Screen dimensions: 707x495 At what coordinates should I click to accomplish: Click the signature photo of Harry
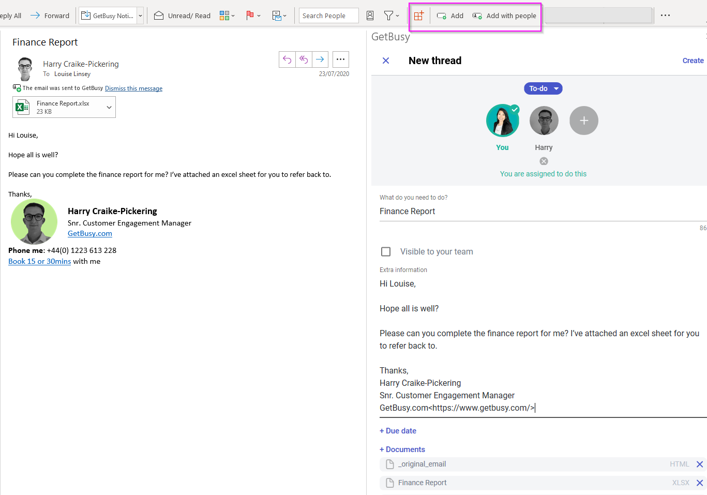tap(34, 221)
